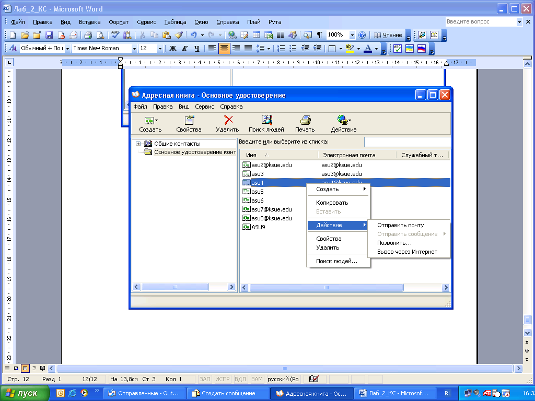Open Properties icon in address book toolbar
535x401 pixels.
189,123
